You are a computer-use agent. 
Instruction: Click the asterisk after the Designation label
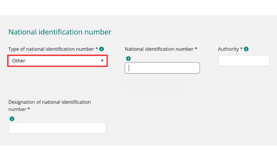[29, 109]
